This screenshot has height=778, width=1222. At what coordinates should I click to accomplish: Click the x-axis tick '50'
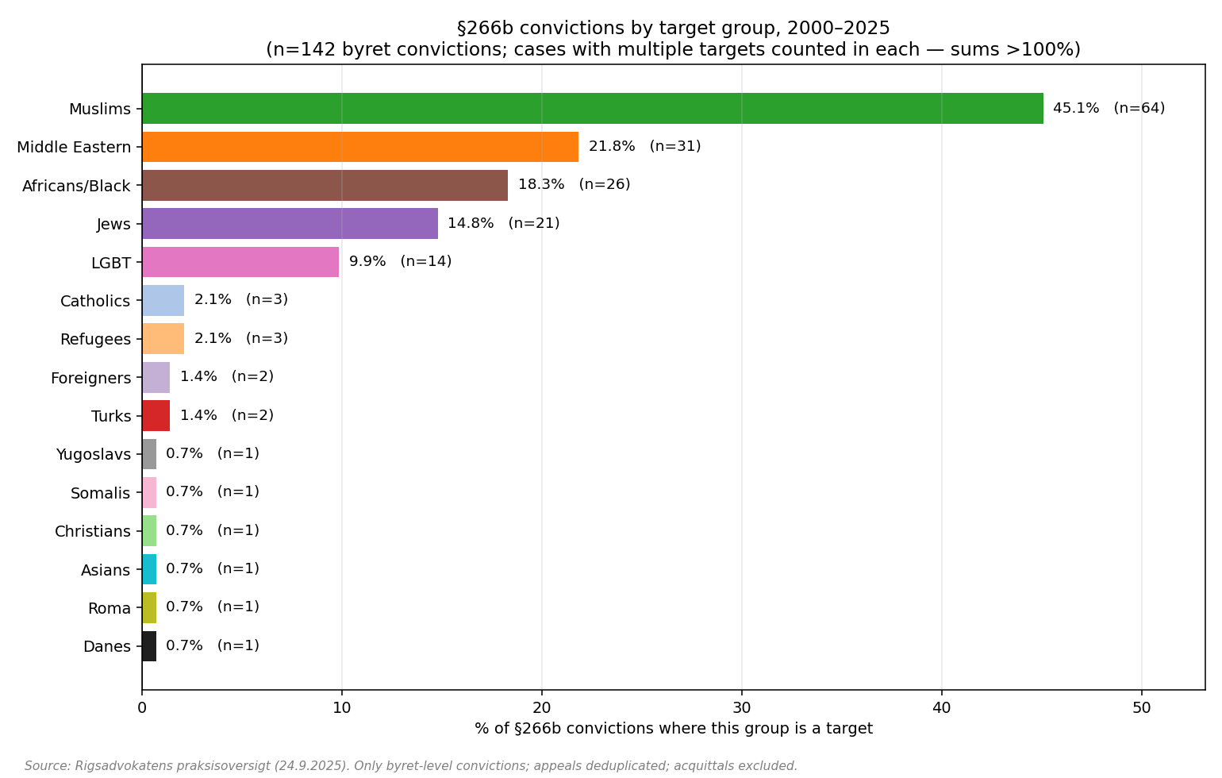click(x=1142, y=707)
